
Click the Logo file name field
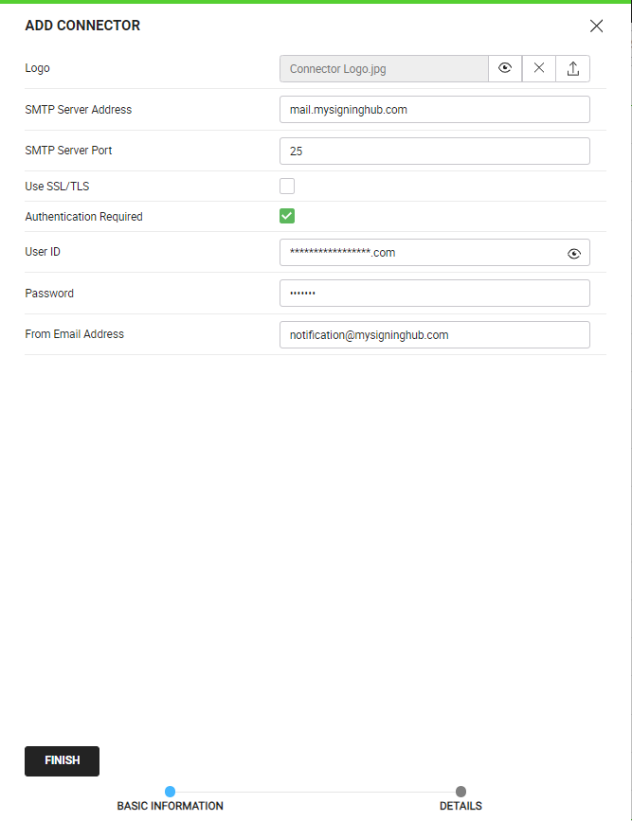(384, 69)
